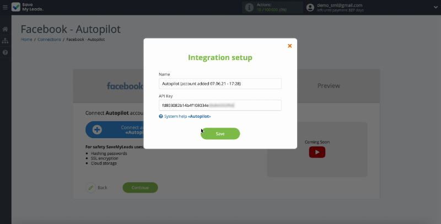The height and width of the screenshot is (224, 441).
Task: Click the plus icon on Connect account
Action: point(97,130)
